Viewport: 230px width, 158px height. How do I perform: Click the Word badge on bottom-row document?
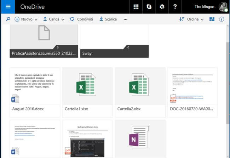[15, 151]
